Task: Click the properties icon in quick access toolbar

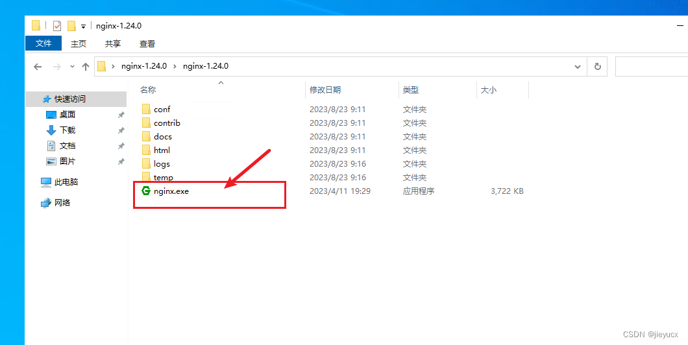Action: [57, 26]
